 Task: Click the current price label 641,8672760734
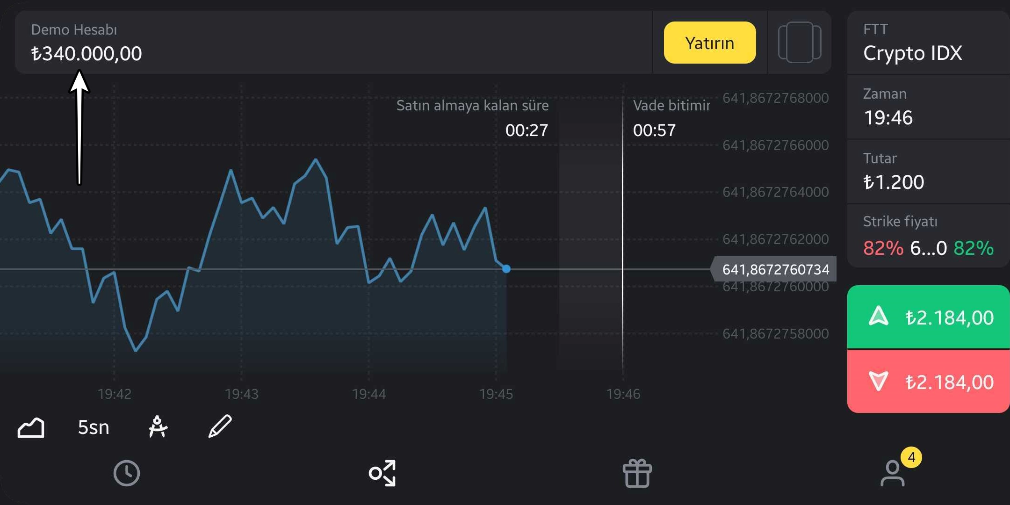[x=775, y=269]
